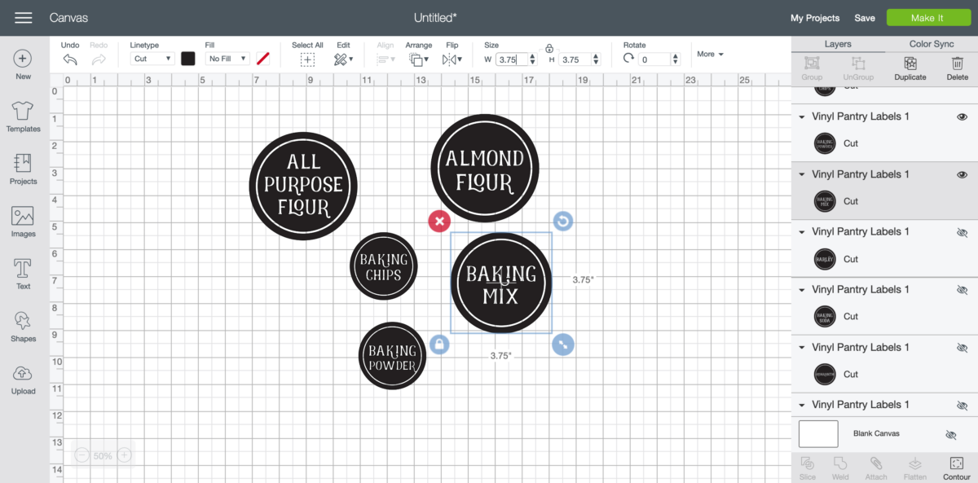The image size is (978, 483).
Task: Select the Text tool
Action: [23, 272]
